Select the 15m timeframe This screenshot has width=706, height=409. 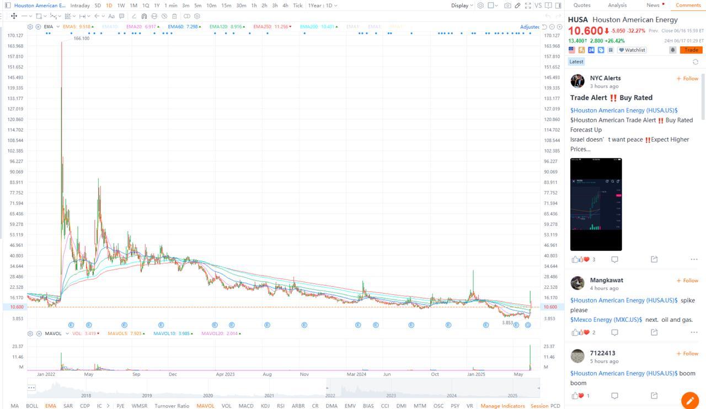pyautogui.click(x=226, y=6)
